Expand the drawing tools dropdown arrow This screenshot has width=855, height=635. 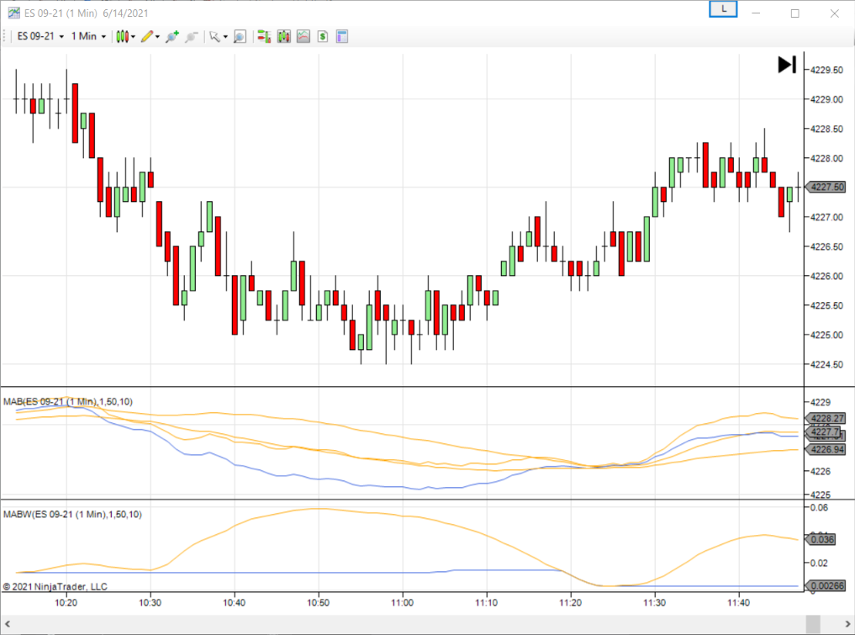coord(156,36)
